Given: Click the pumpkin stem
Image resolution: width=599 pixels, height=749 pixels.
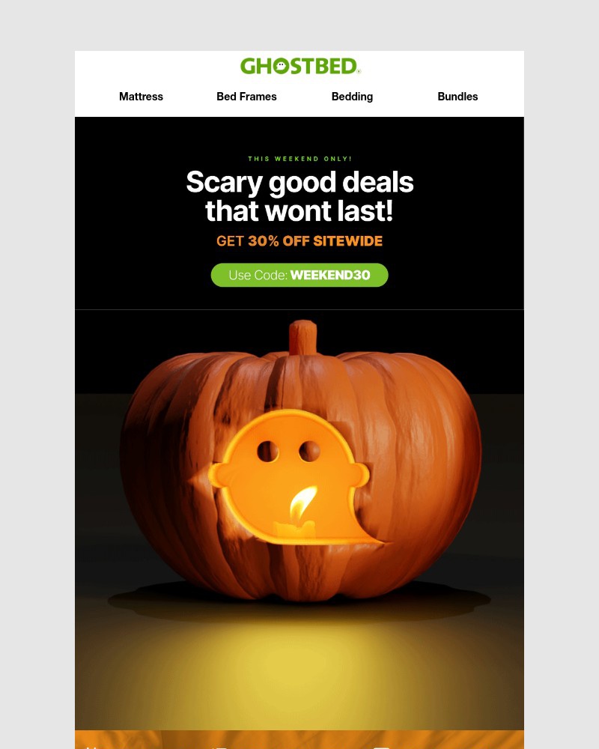Looking at the screenshot, I should coord(302,337).
